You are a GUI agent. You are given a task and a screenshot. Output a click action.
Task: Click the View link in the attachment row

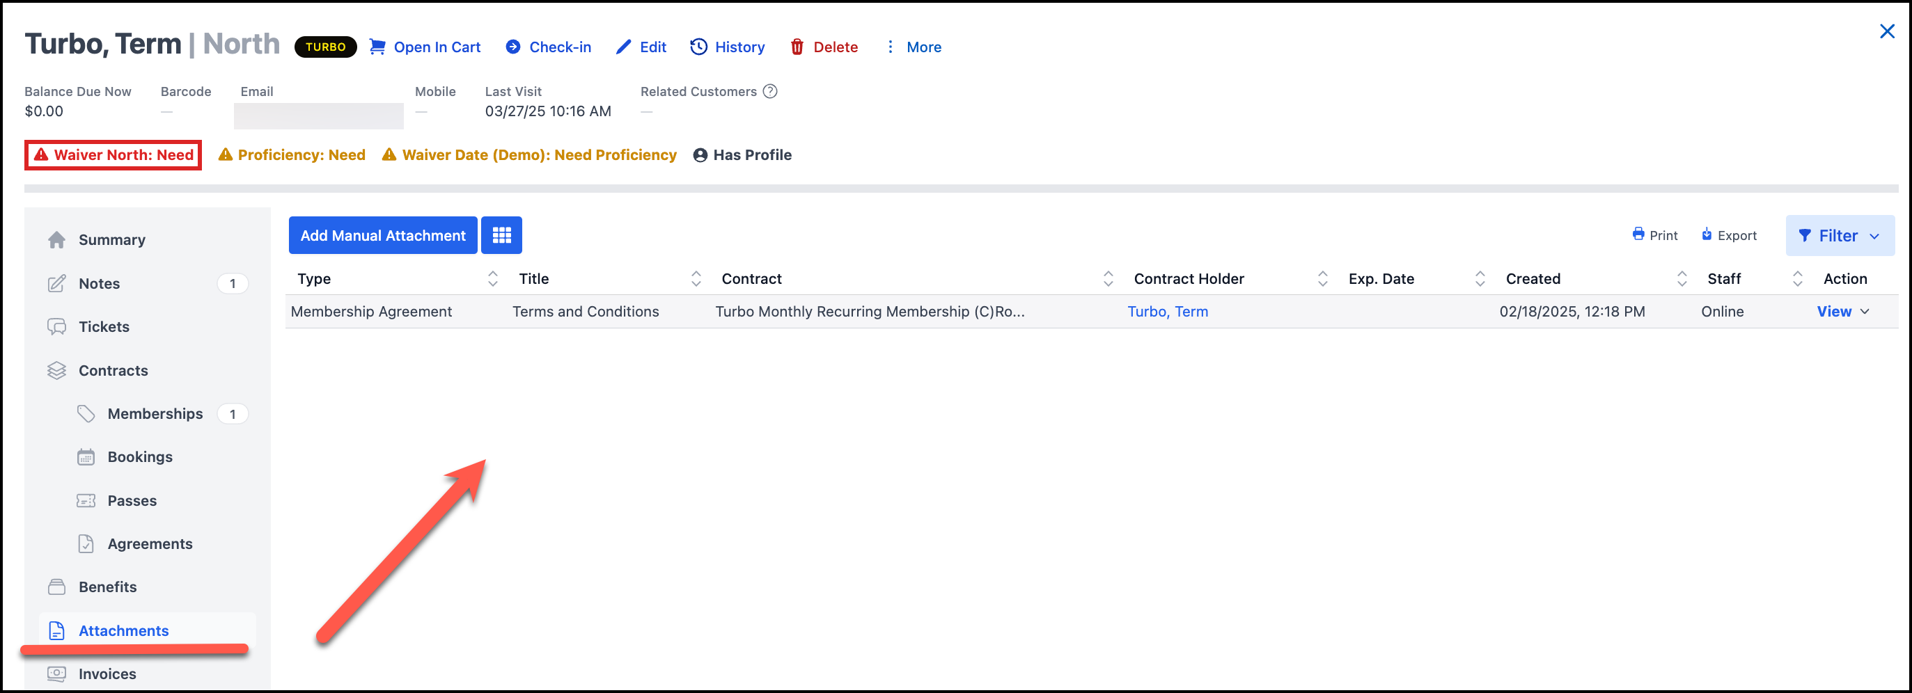tap(1834, 312)
